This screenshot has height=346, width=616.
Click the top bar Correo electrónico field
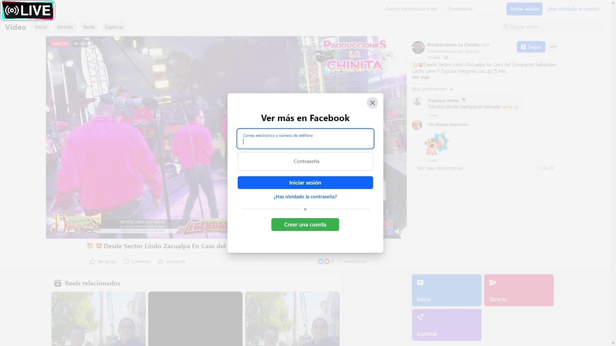tap(411, 9)
